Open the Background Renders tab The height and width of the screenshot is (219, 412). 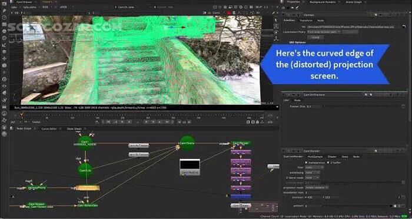[x=323, y=2]
